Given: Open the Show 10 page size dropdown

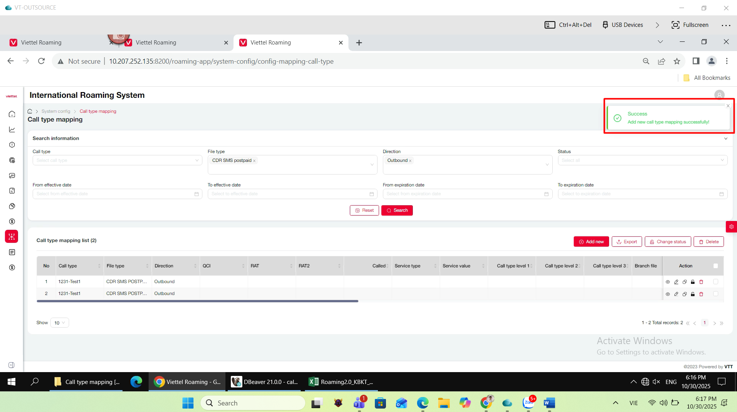Looking at the screenshot, I should pyautogui.click(x=60, y=323).
